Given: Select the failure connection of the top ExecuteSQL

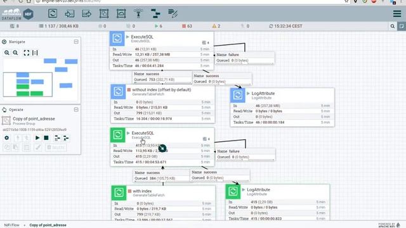Looking at the screenshot, I should tap(244, 58).
